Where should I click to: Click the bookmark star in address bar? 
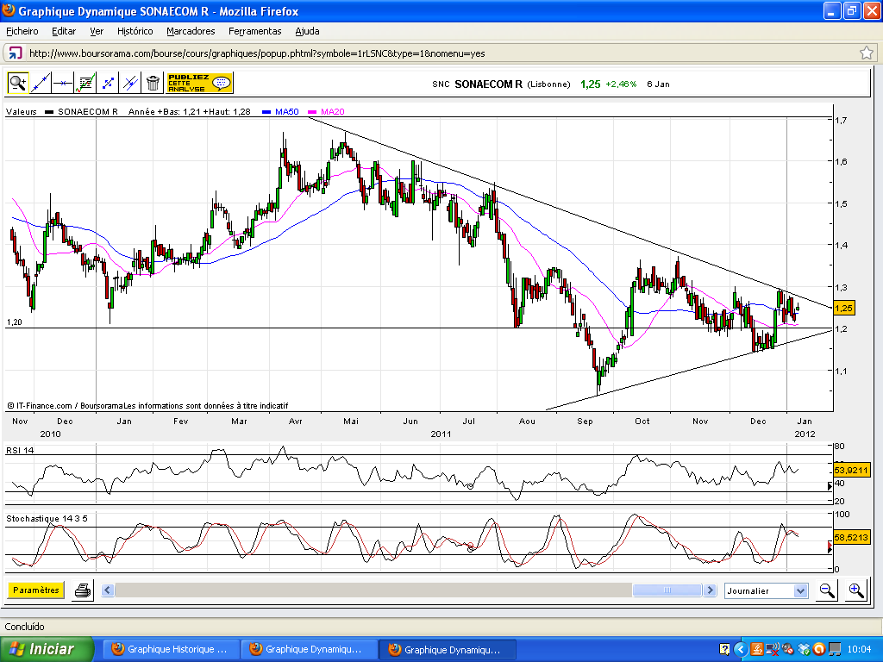866,53
